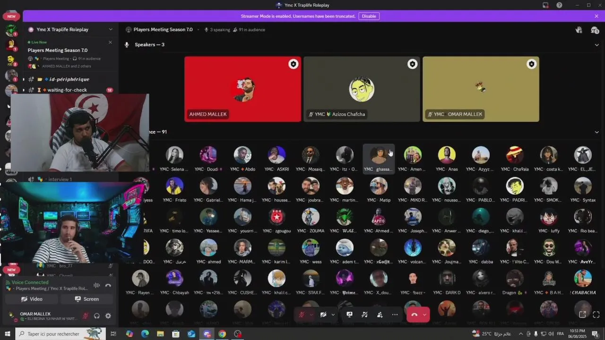Click the noise suppression waveform icon

[96, 285]
